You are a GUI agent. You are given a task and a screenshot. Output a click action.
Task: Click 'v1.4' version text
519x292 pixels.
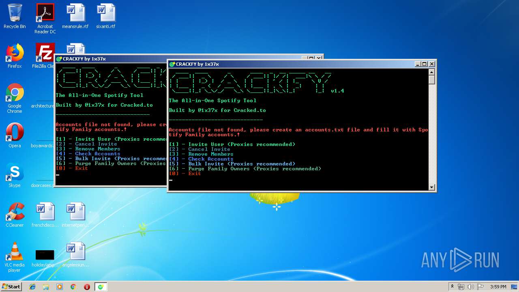pyautogui.click(x=337, y=91)
